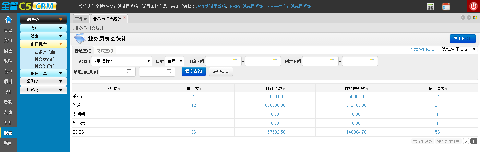Sort table by 联系次数 column
Viewport: 480px width, 152px height.
click(437, 88)
